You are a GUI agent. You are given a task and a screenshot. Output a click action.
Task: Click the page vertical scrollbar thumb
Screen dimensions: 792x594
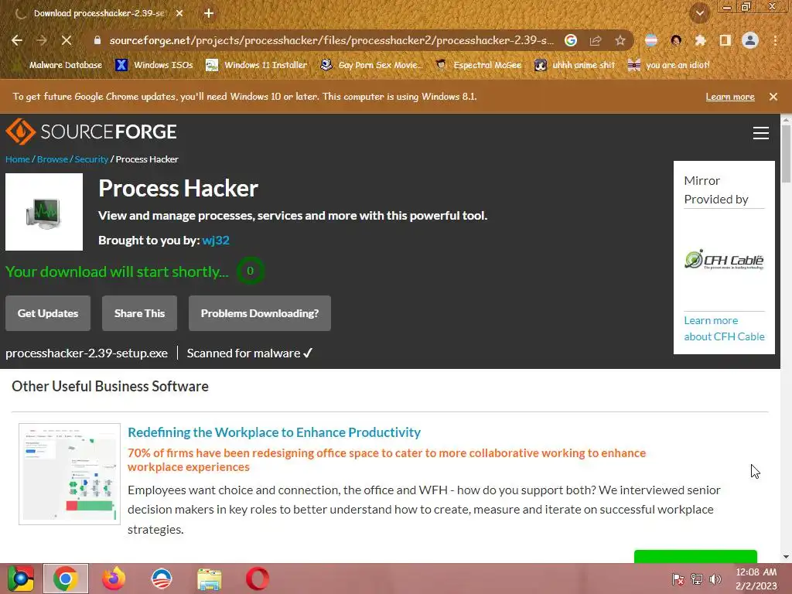(x=786, y=154)
